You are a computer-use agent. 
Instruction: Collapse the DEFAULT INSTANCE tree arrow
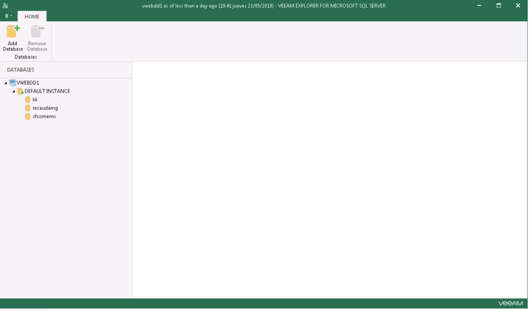click(14, 92)
